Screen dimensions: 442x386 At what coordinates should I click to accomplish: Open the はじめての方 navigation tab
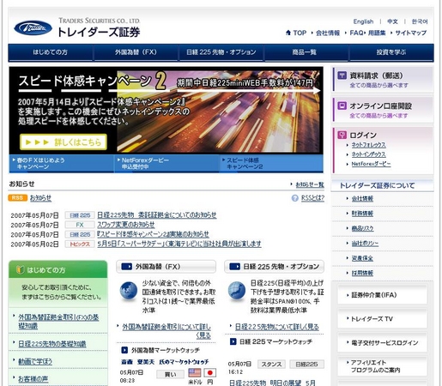(51, 52)
